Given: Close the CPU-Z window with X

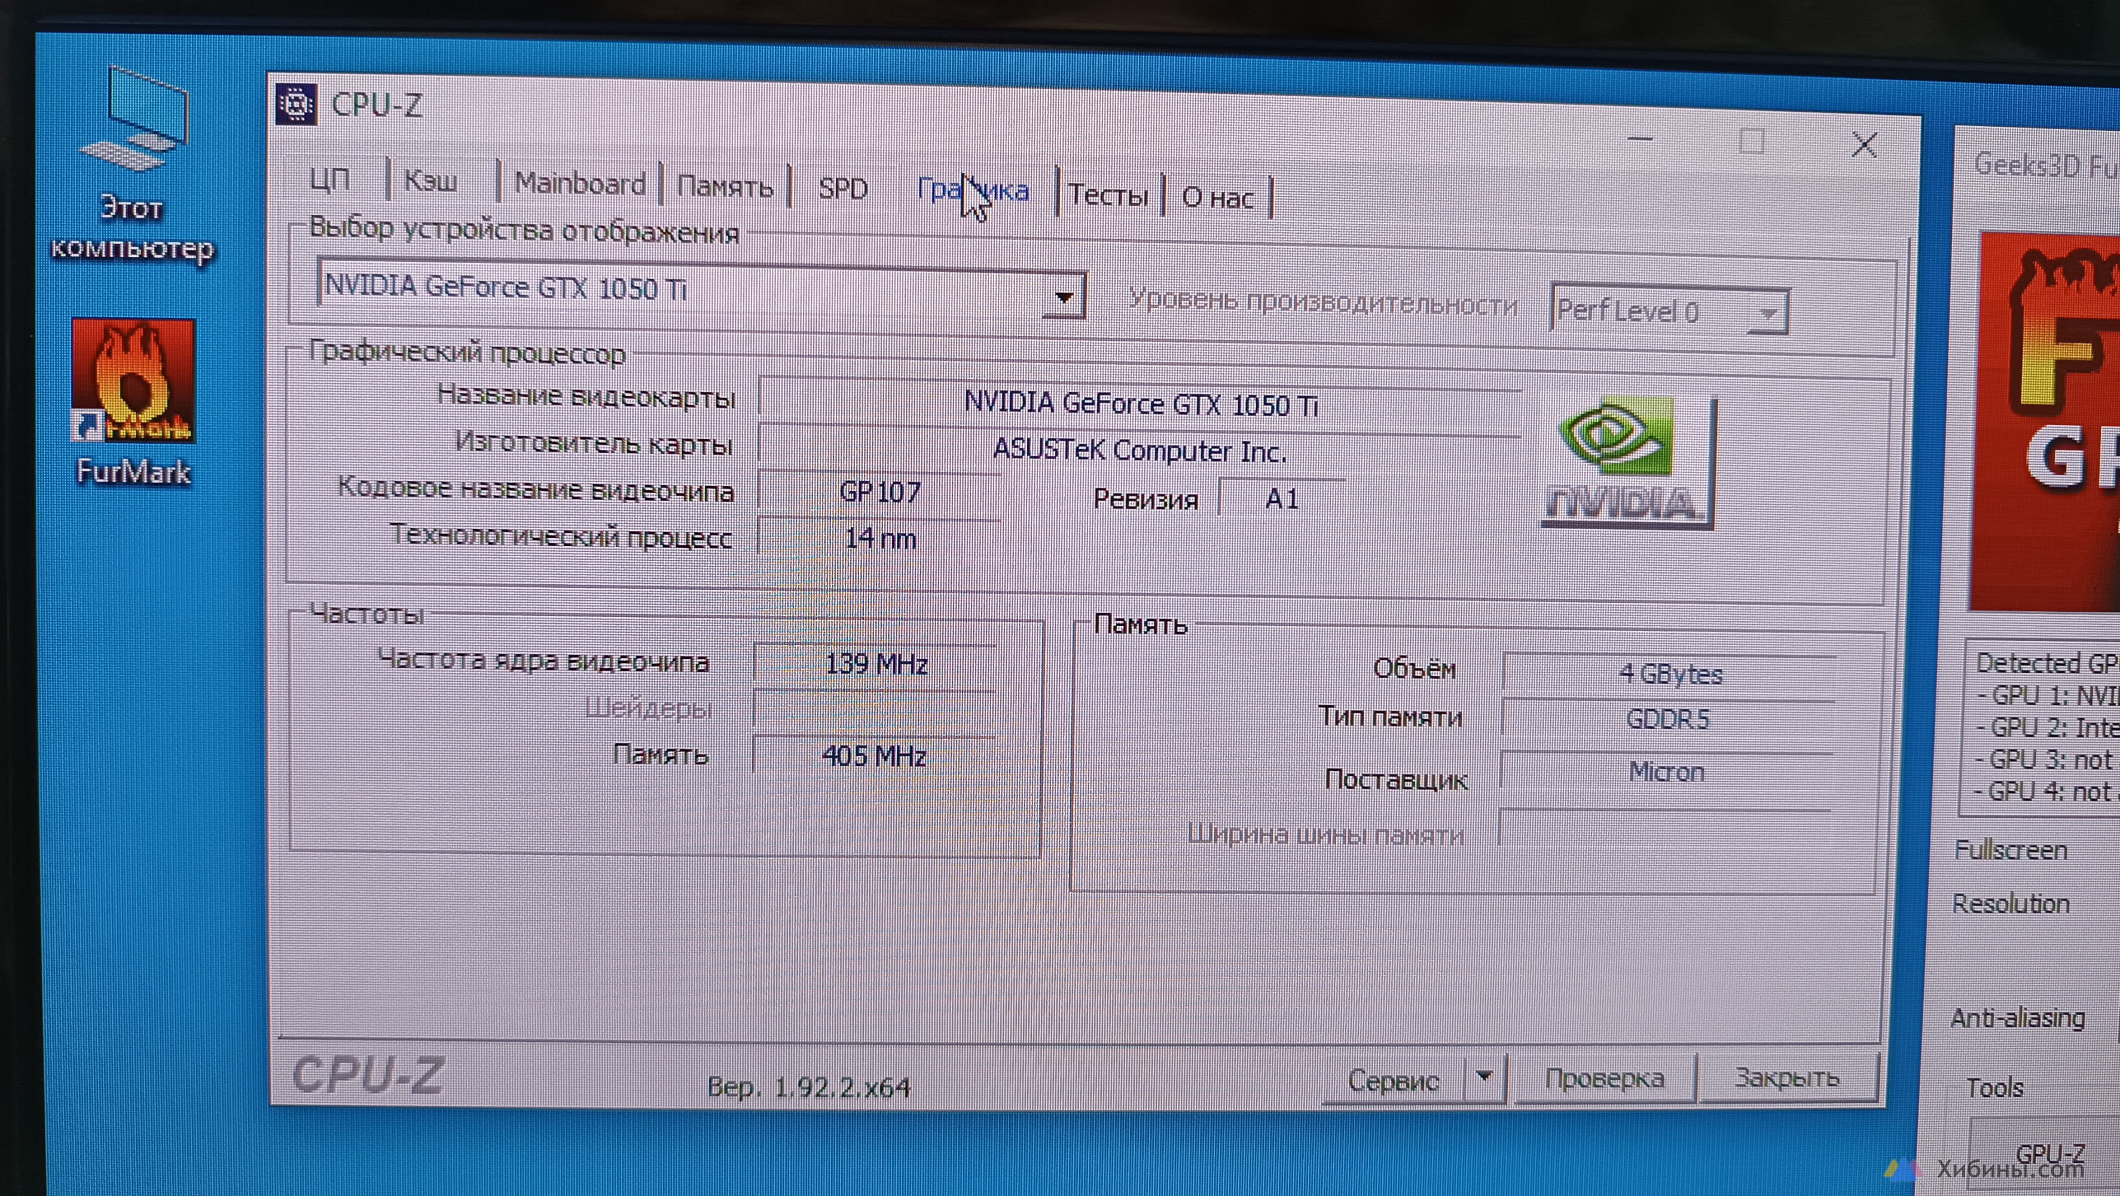Looking at the screenshot, I should pyautogui.click(x=1864, y=145).
